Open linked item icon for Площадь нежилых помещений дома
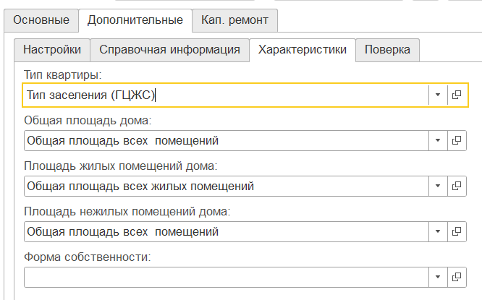The height and width of the screenshot is (300, 482). click(457, 231)
